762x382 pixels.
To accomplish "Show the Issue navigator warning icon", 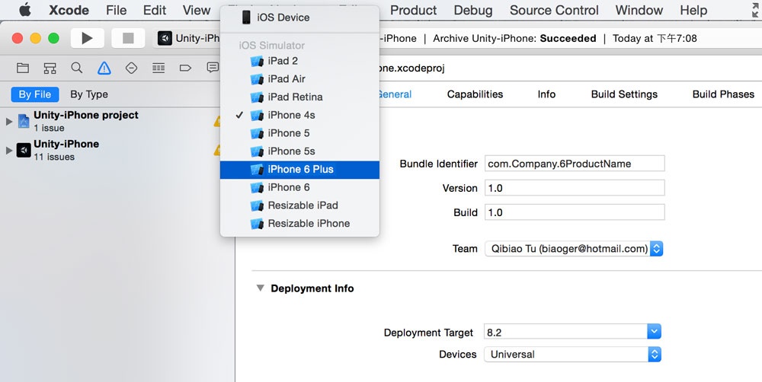I will 104,68.
